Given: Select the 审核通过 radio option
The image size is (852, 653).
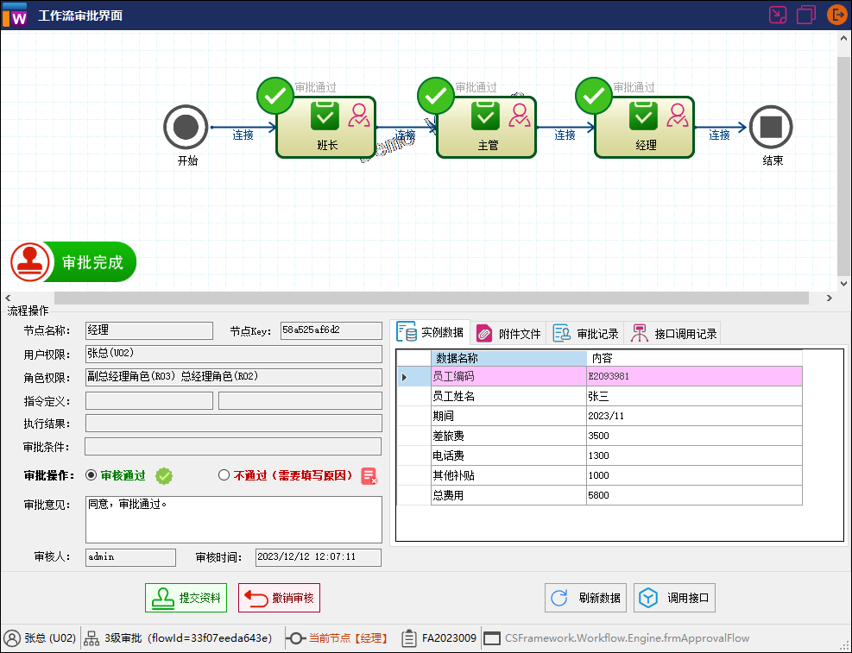Looking at the screenshot, I should [x=91, y=475].
